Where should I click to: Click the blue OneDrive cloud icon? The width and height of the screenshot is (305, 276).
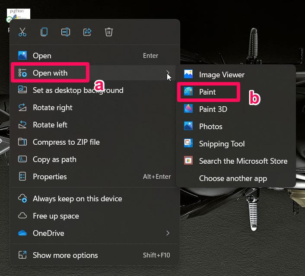pos(22,233)
